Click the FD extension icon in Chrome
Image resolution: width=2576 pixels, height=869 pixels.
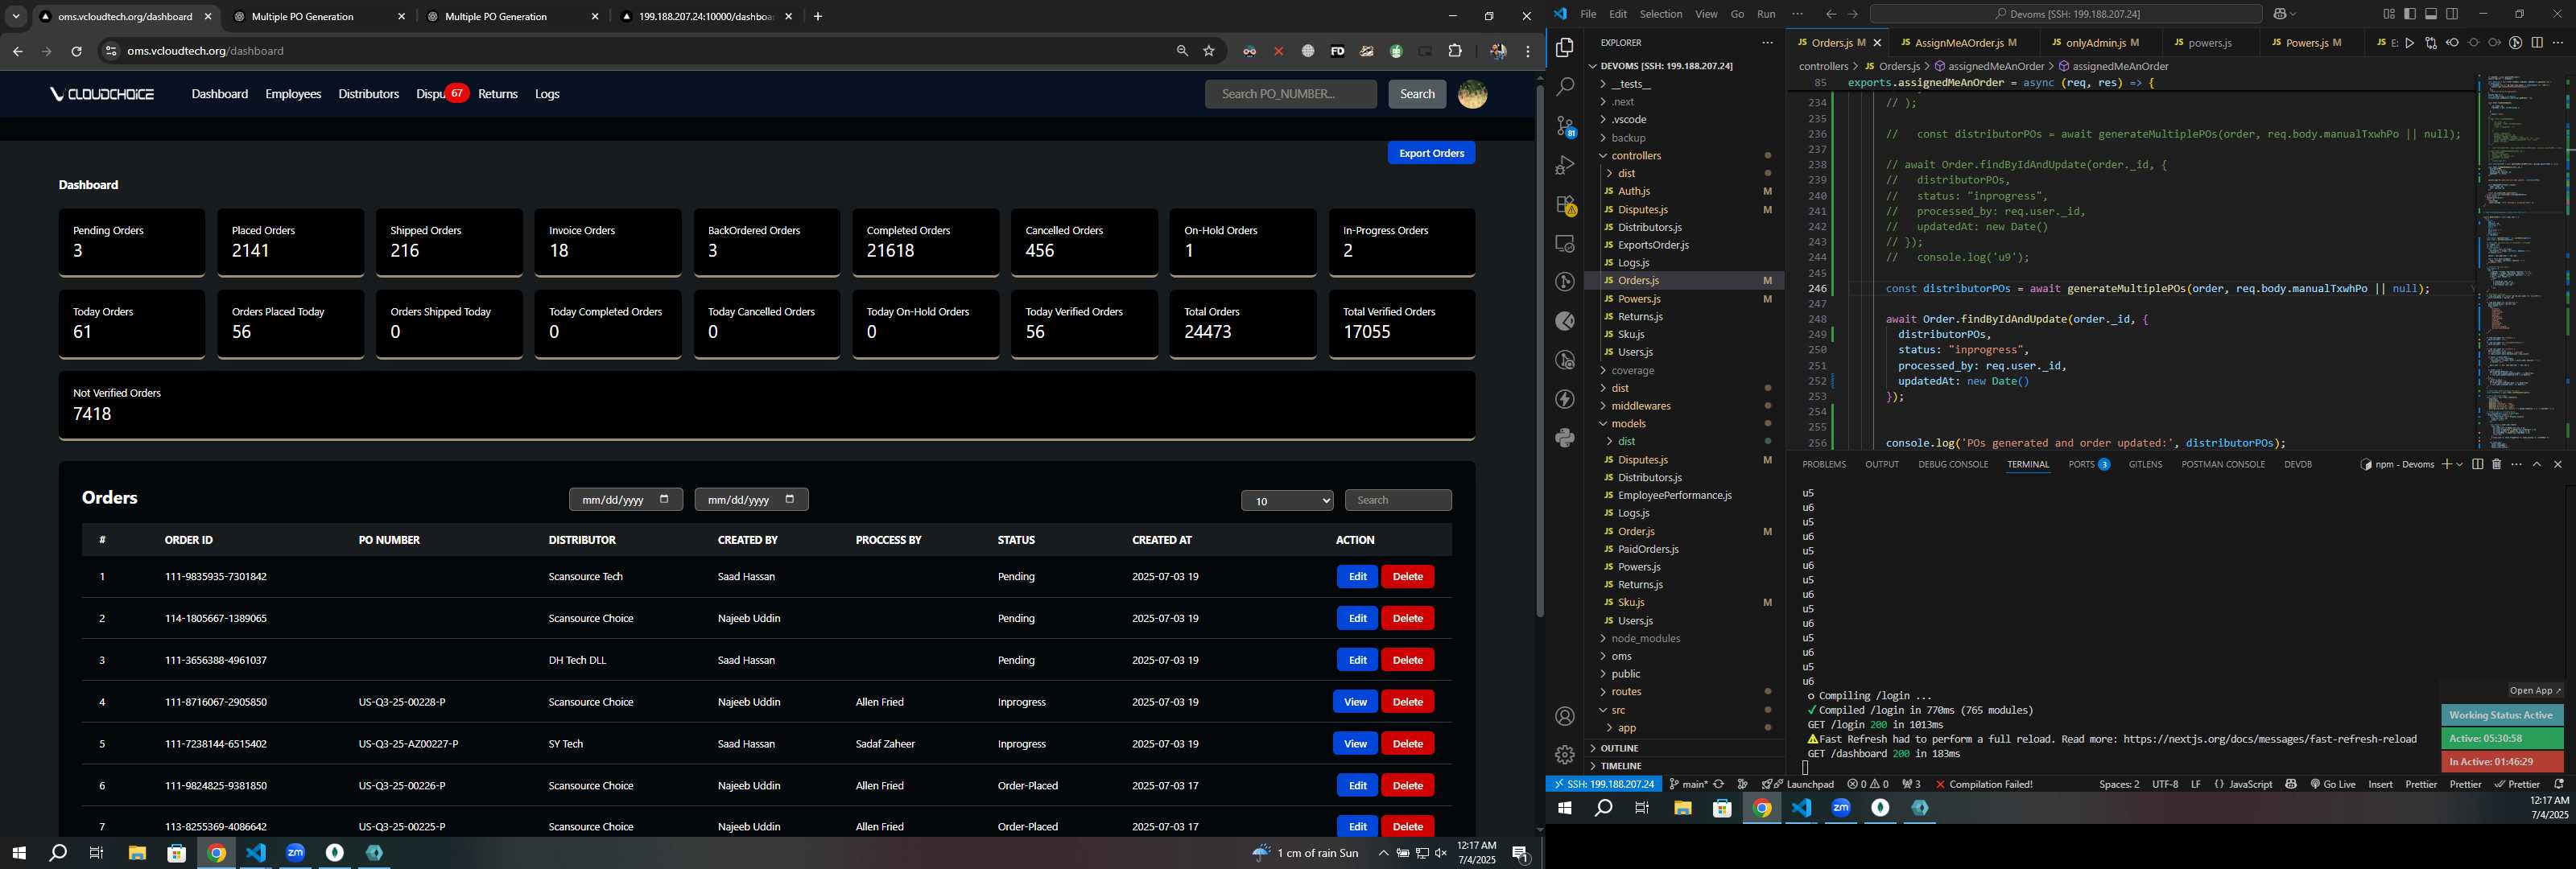(x=1337, y=51)
